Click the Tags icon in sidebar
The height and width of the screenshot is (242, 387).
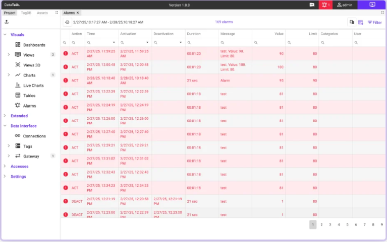point(18,146)
